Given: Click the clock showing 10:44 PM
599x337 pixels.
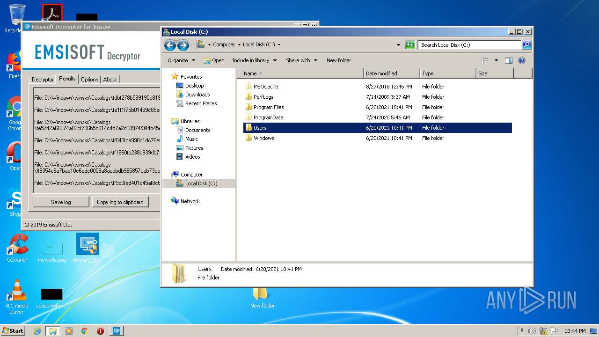Looking at the screenshot, I should click(x=575, y=331).
